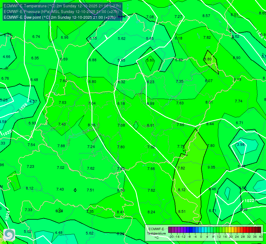Click the 7.33 dew point value

click(29, 210)
